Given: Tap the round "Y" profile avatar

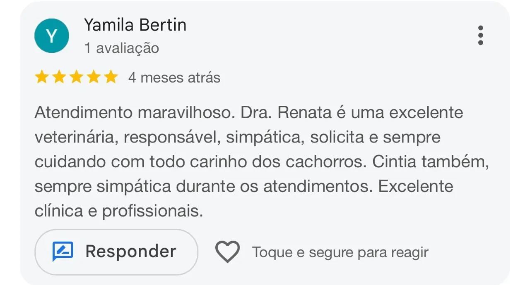Looking at the screenshot, I should (52, 36).
